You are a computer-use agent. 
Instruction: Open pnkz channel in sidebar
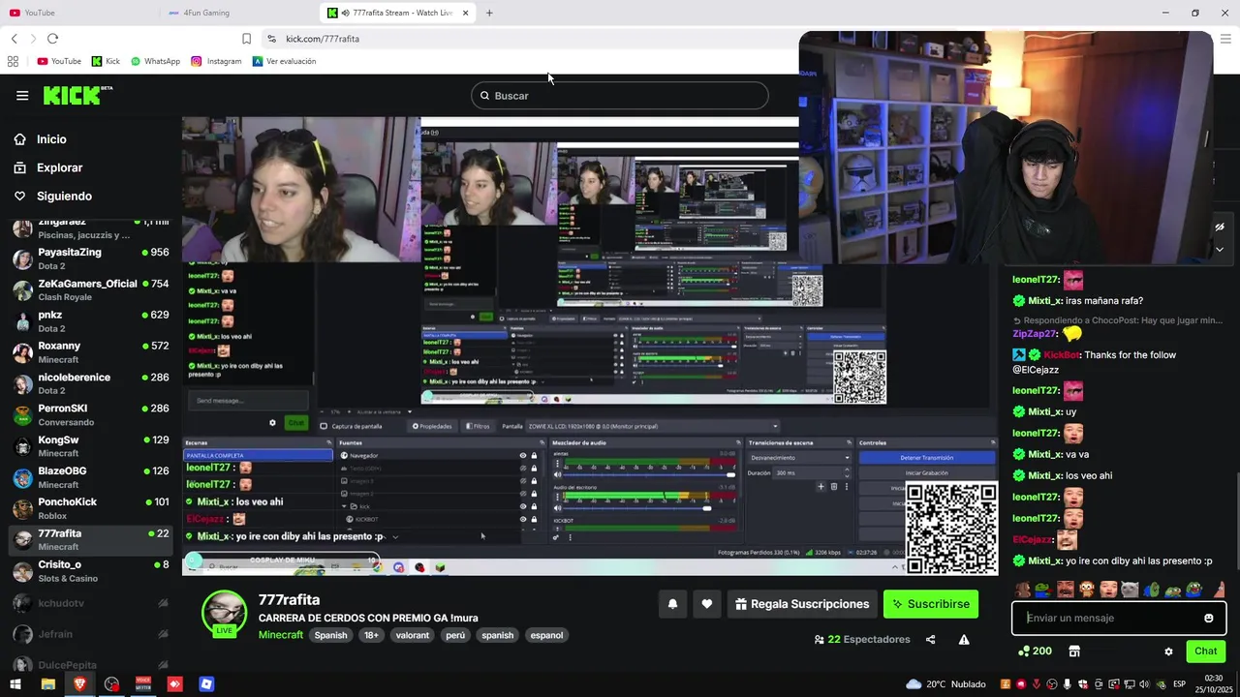coord(90,320)
